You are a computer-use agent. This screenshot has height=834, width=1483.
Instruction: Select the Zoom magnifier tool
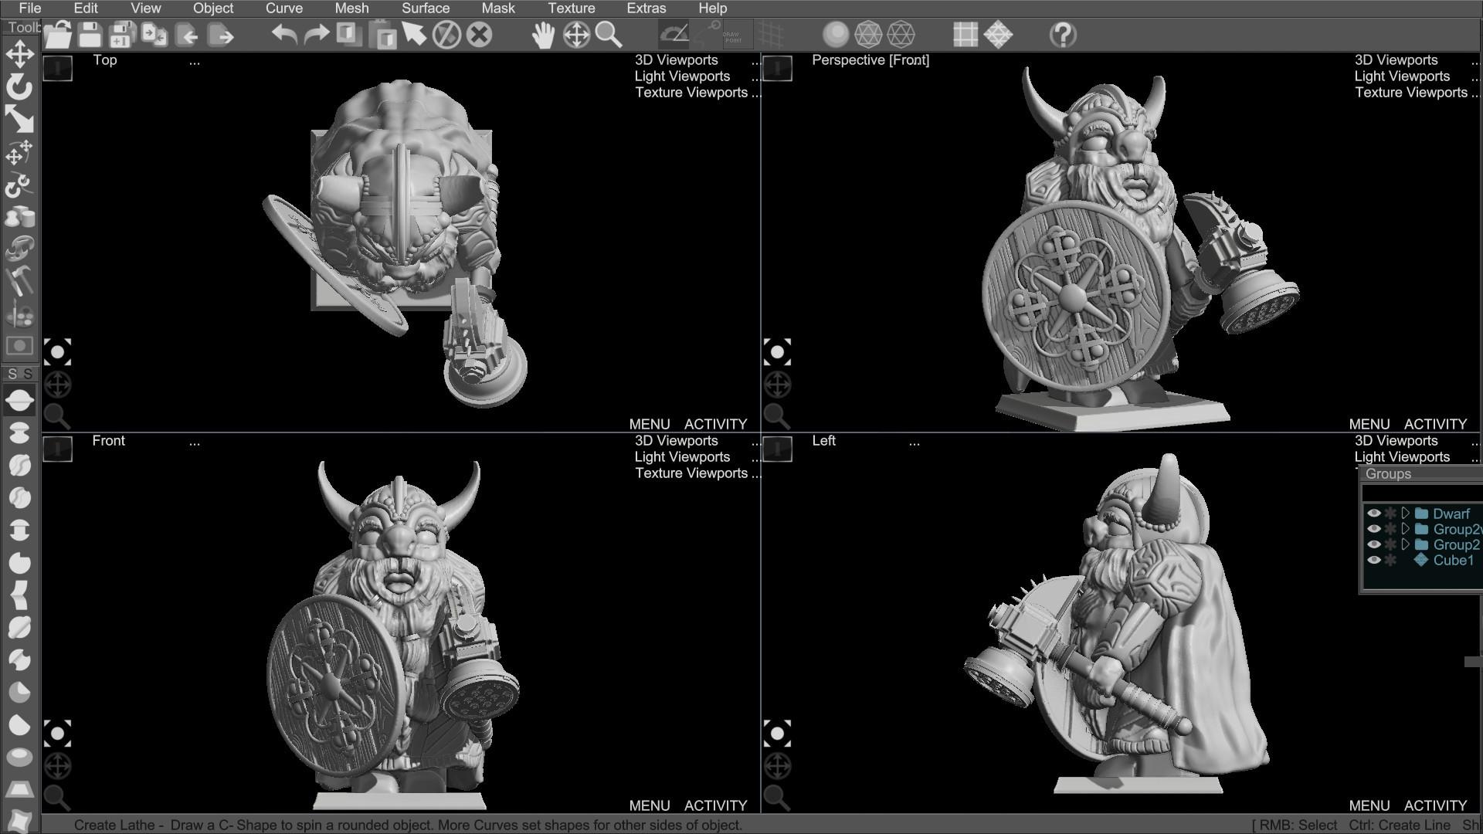point(609,34)
